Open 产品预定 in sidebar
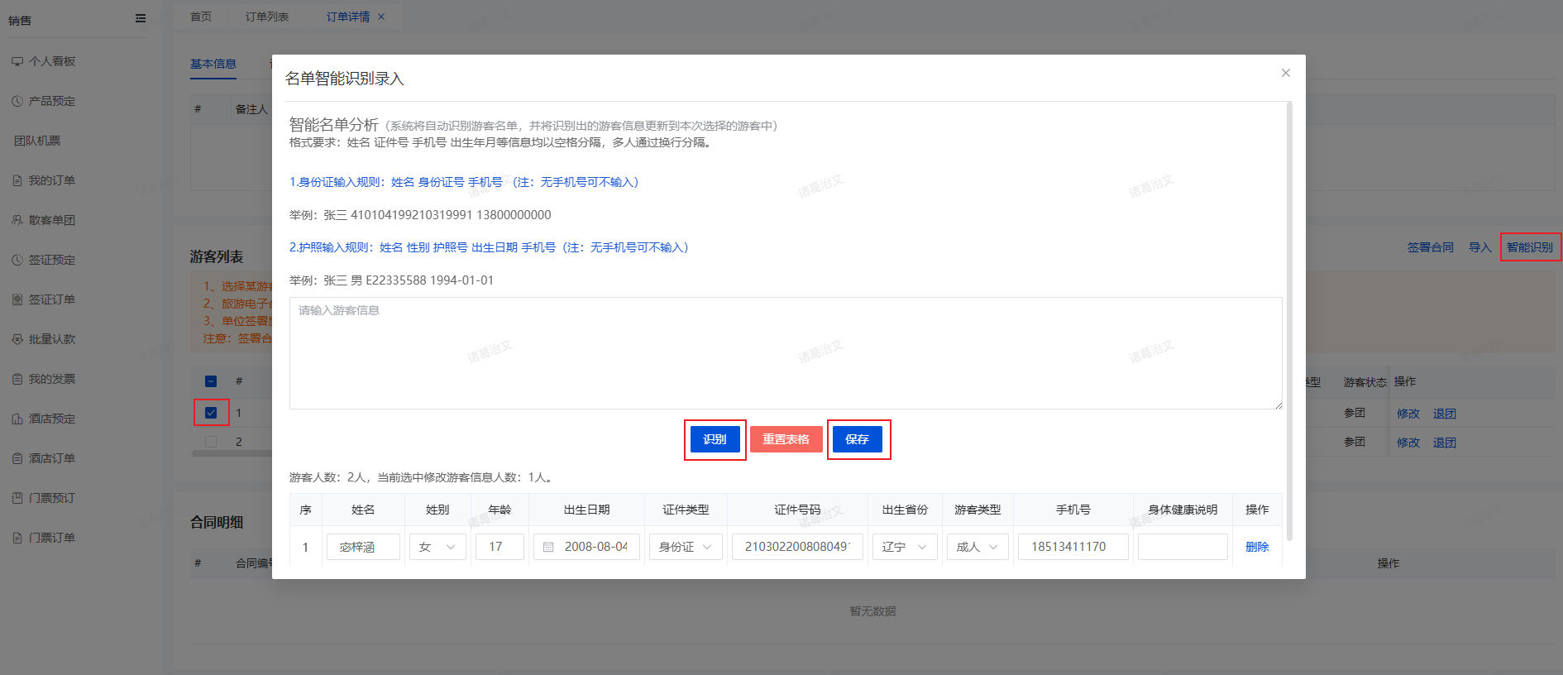The width and height of the screenshot is (1563, 675). pos(51,101)
